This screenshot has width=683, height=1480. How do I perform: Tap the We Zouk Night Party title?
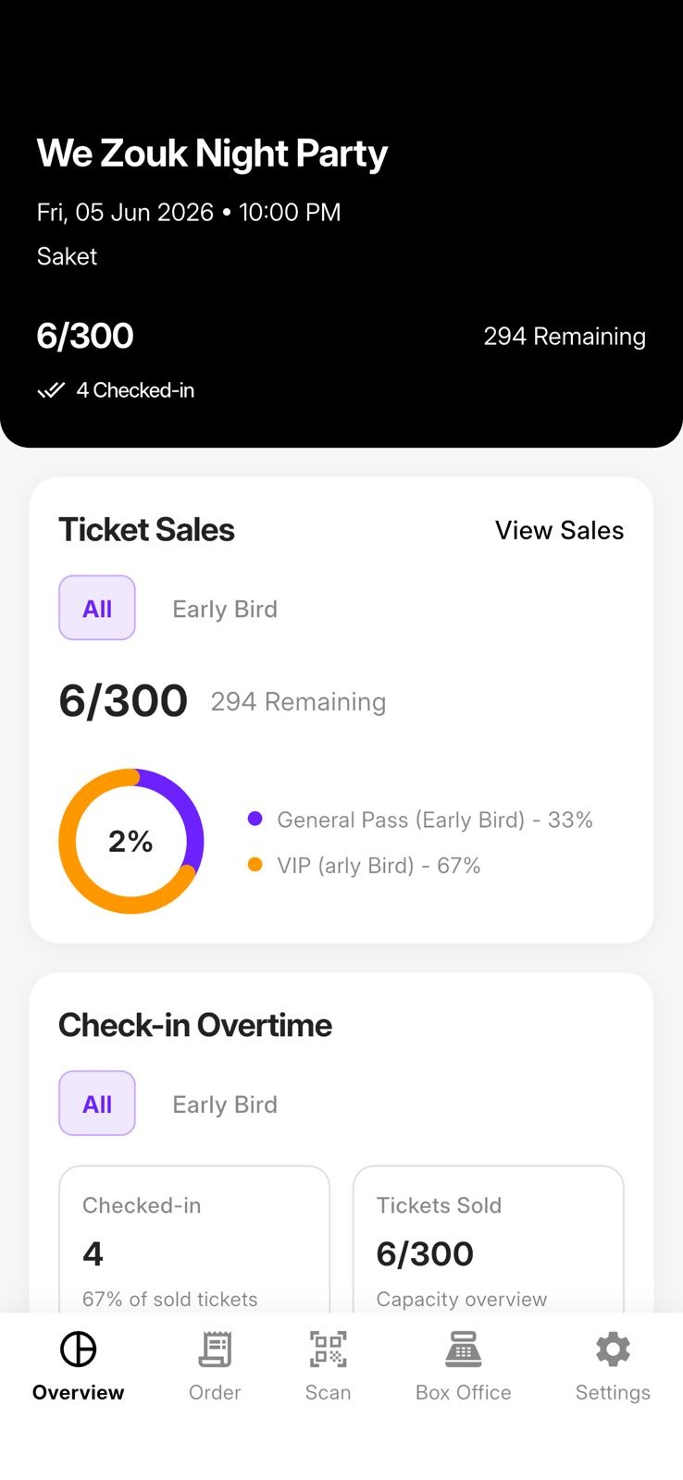212,154
